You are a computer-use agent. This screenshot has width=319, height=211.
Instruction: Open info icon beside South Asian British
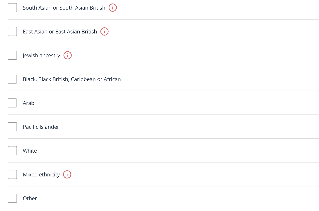[113, 8]
